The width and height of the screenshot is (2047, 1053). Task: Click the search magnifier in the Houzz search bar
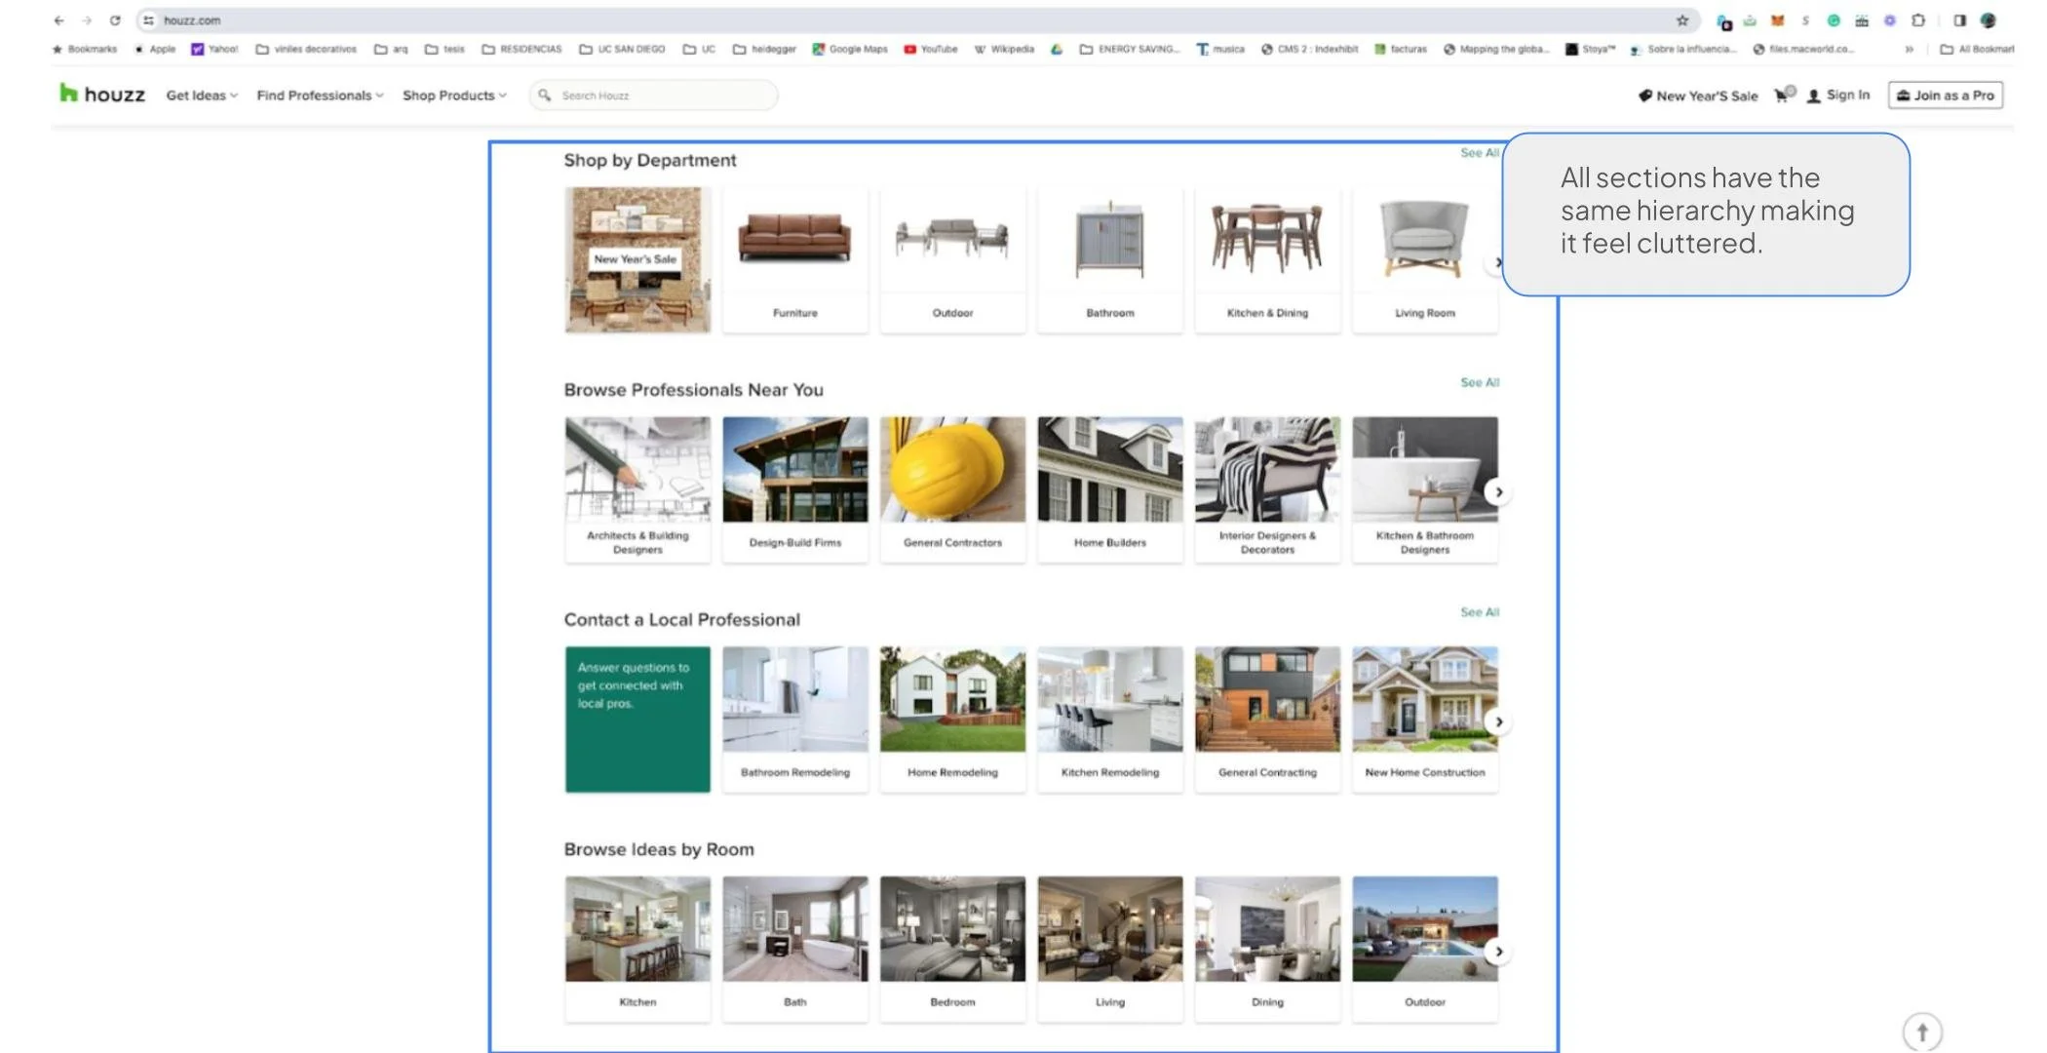546,95
